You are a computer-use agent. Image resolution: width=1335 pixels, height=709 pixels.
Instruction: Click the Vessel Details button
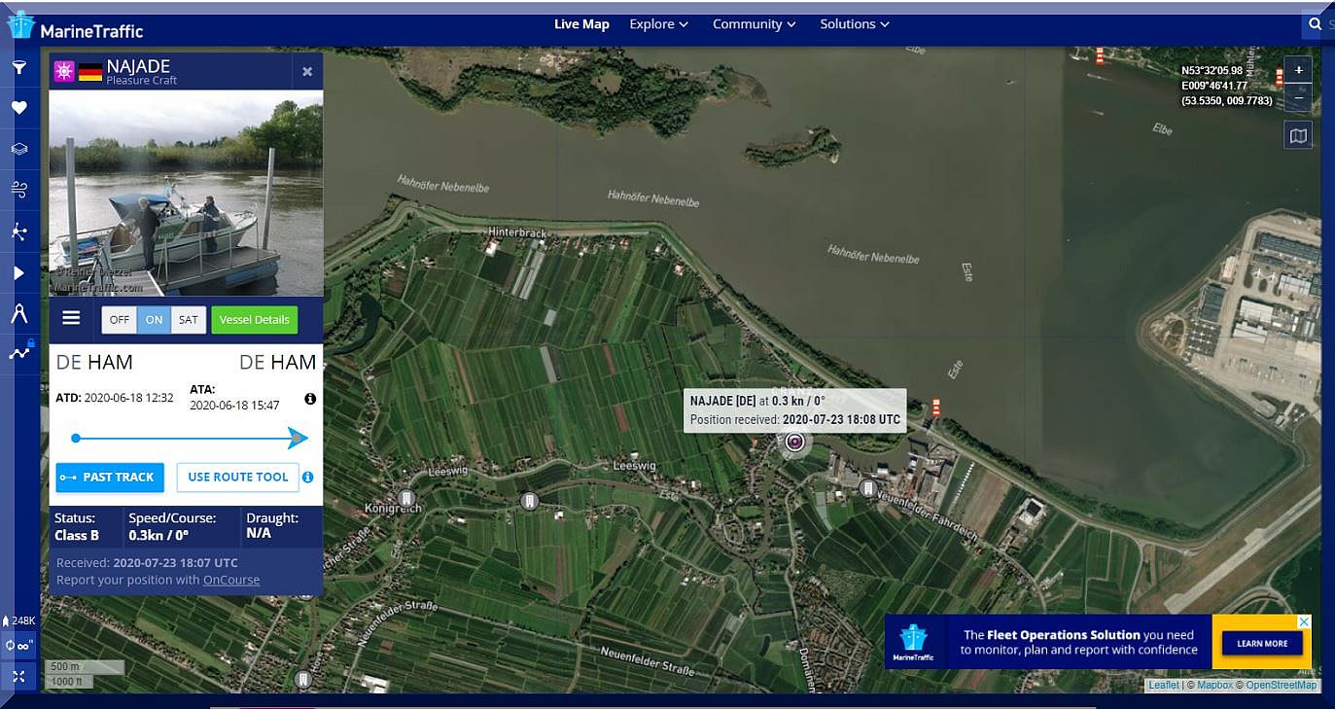pyautogui.click(x=255, y=320)
